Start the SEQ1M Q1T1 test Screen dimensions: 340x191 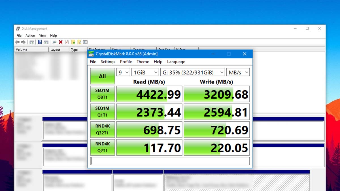point(103,112)
